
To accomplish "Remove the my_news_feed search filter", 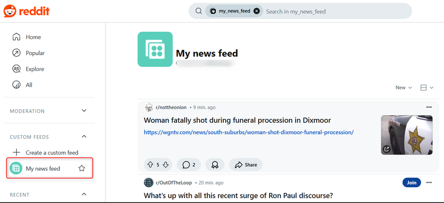I will pyautogui.click(x=257, y=11).
